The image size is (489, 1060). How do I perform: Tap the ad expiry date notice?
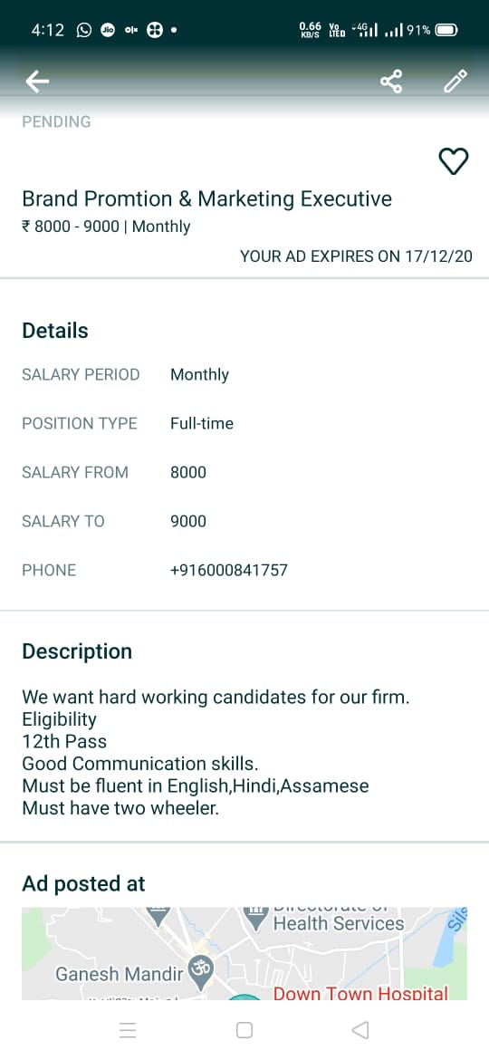point(357,256)
